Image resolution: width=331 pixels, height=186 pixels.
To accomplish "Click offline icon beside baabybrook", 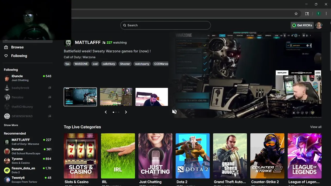I will point(50,88).
